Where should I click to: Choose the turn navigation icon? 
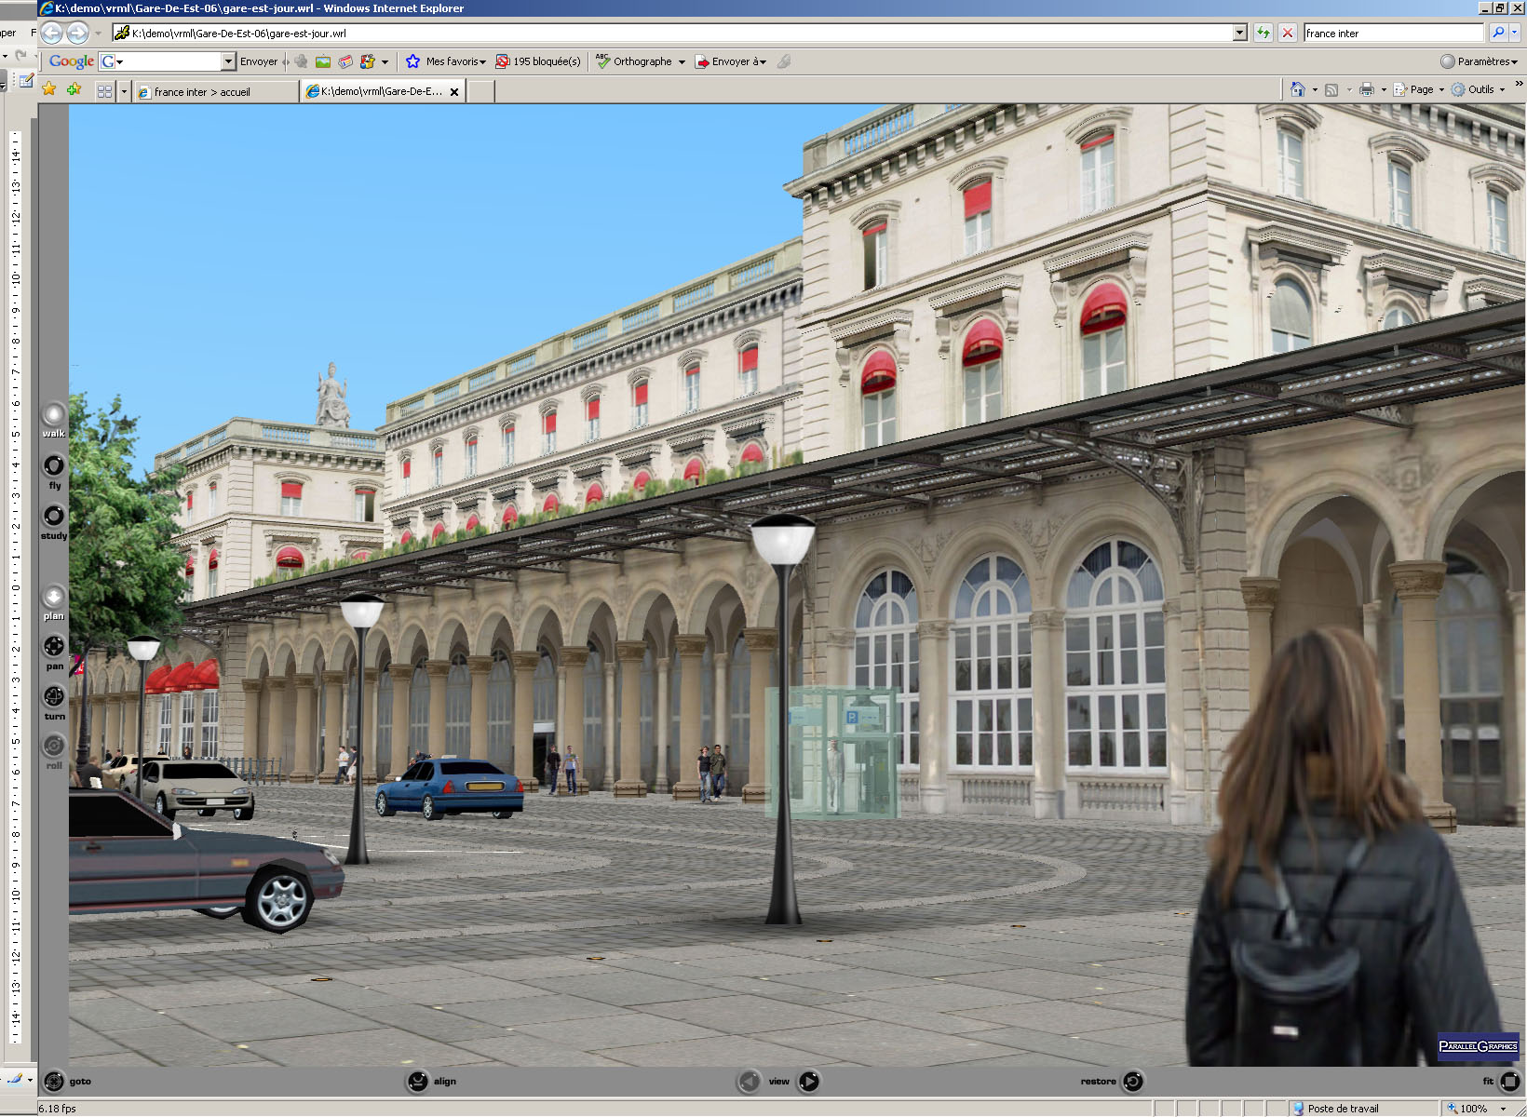(x=54, y=696)
